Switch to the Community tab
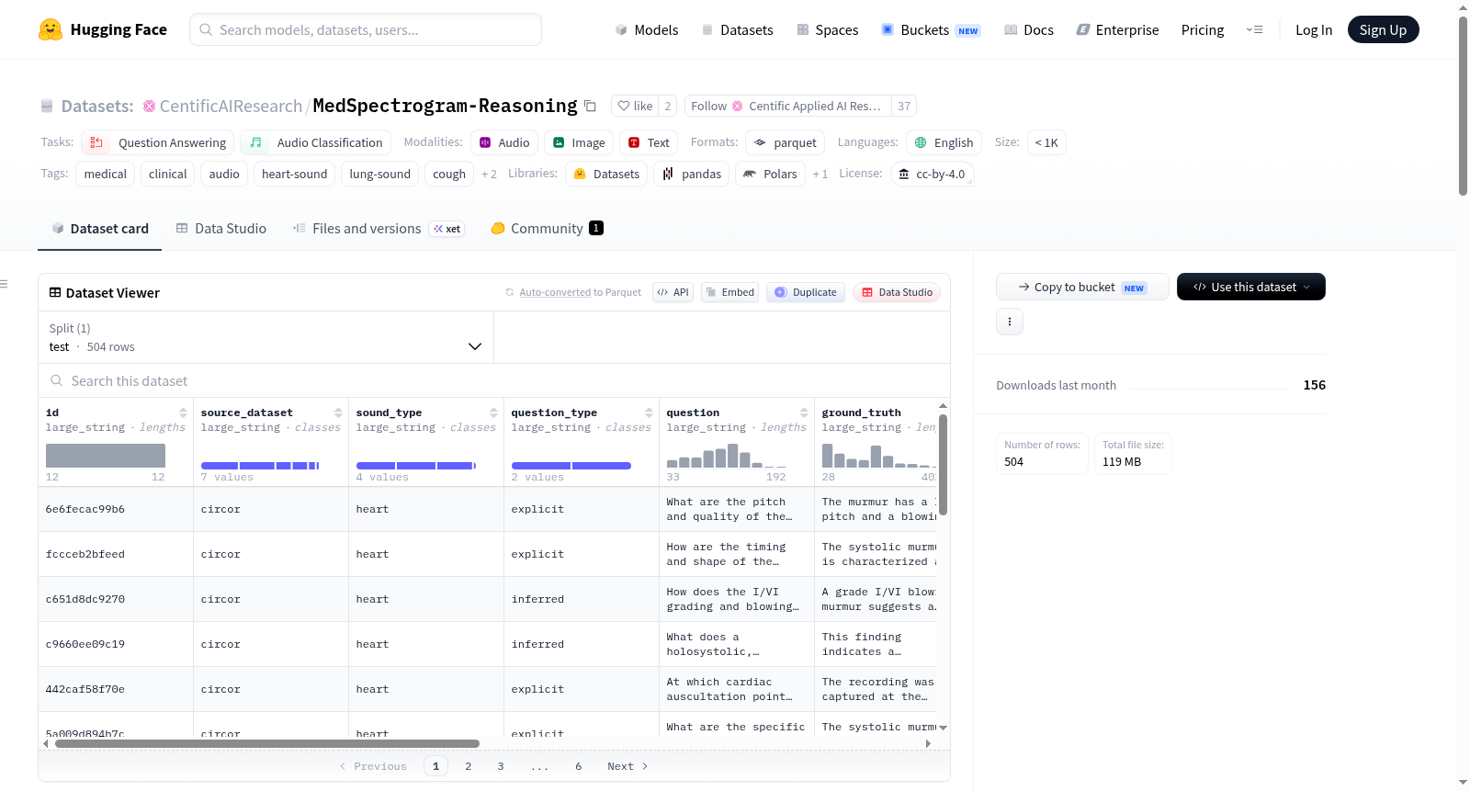Image resolution: width=1470 pixels, height=791 pixels. [x=548, y=229]
